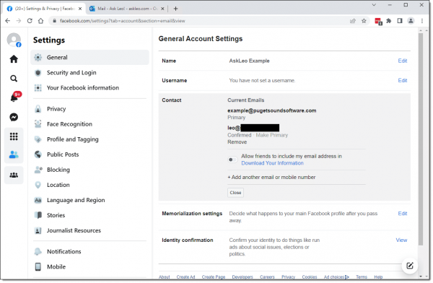The image size is (433, 283).
Task: Click the tab search chevron
Action: click(x=374, y=5)
